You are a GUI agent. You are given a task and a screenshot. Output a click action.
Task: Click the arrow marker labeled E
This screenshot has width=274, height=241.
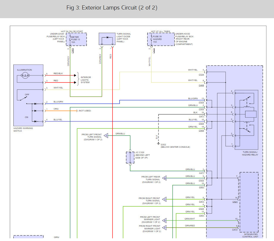click(x=165, y=220)
